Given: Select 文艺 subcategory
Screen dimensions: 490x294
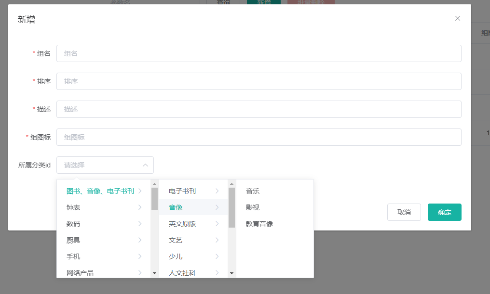Looking at the screenshot, I should tap(176, 240).
